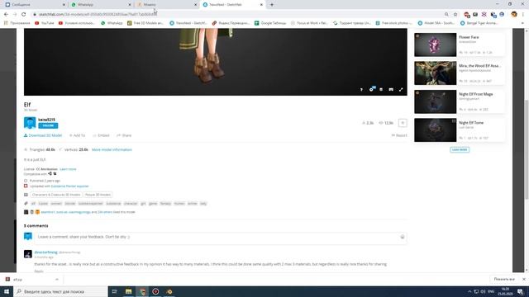Click the Embed button

pos(101,135)
